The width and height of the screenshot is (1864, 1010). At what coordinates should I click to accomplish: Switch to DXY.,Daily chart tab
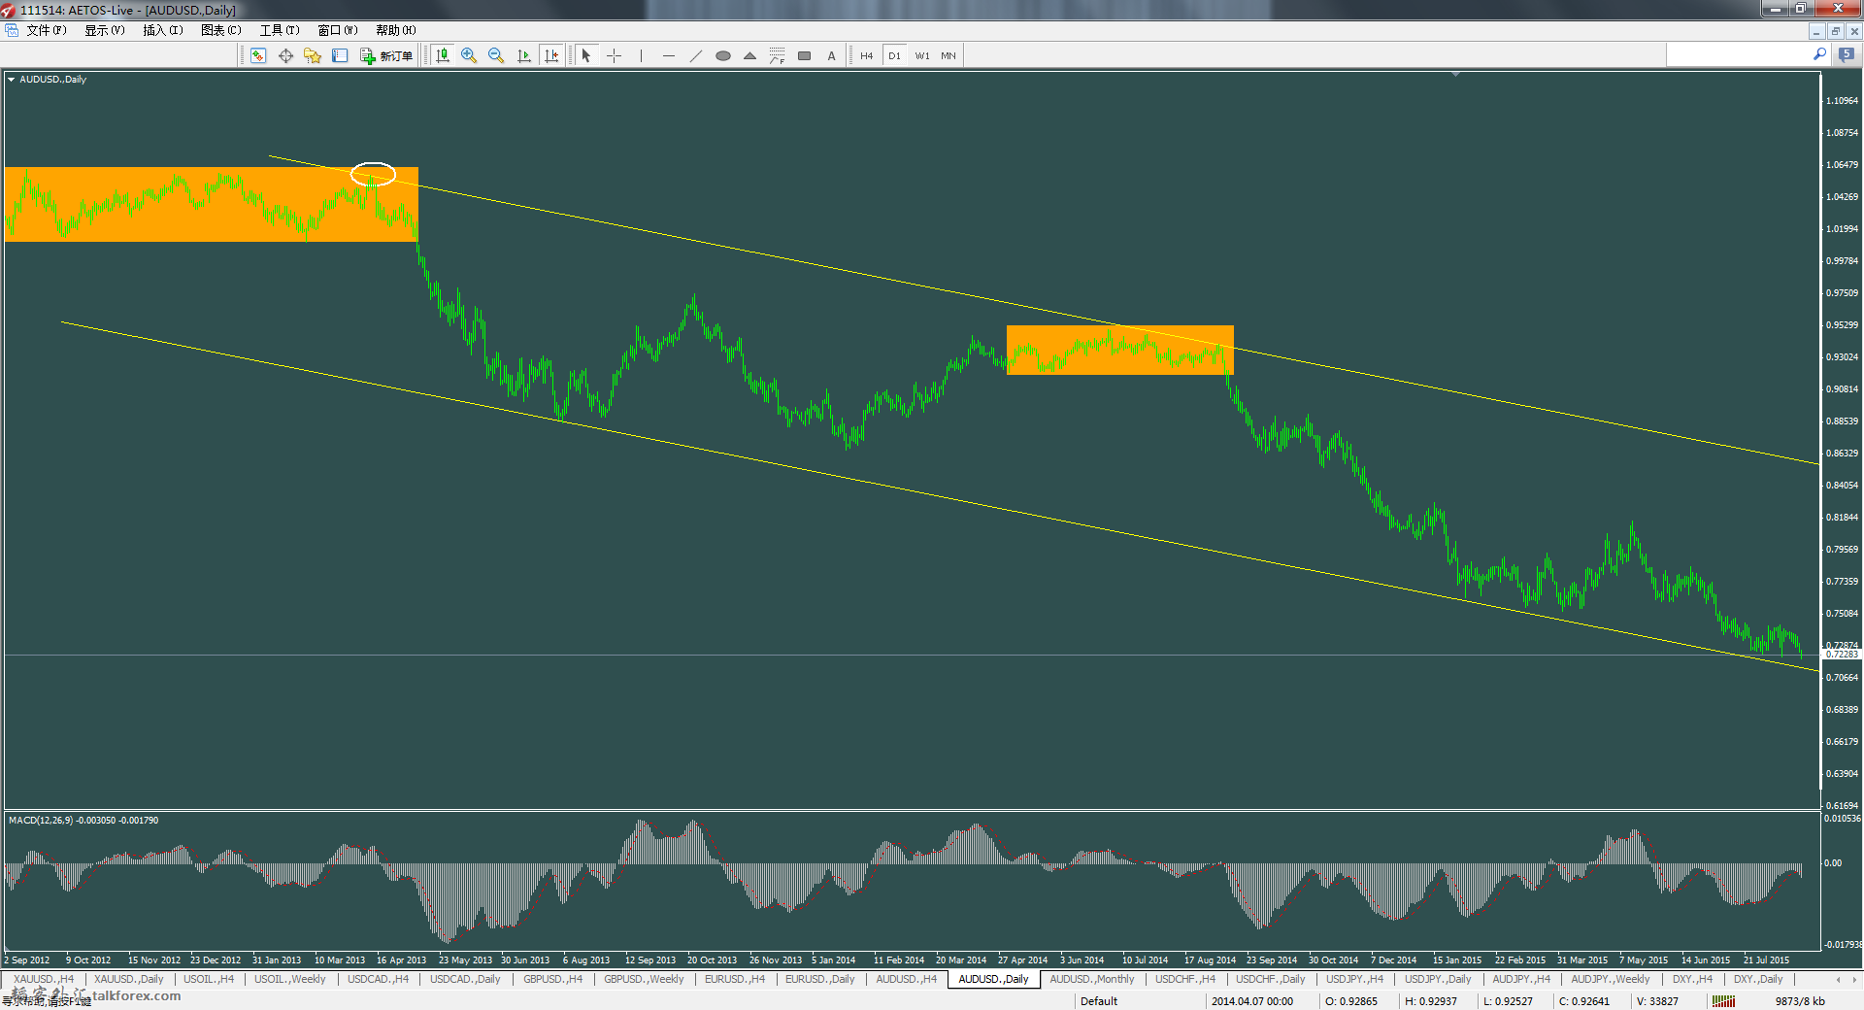click(1758, 979)
